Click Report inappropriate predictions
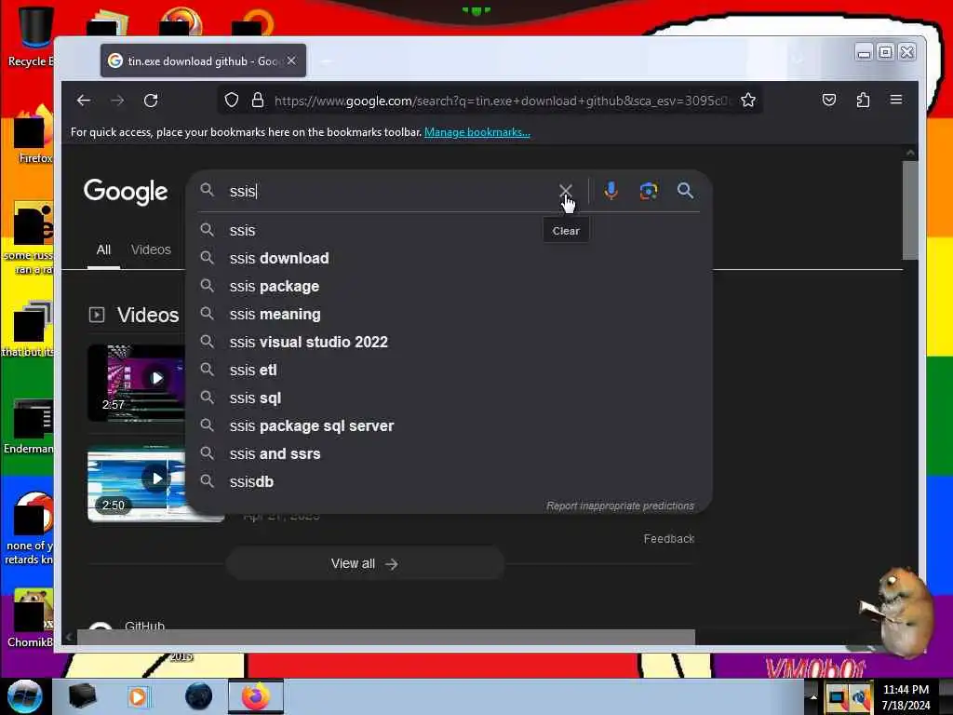This screenshot has width=953, height=715. point(620,506)
